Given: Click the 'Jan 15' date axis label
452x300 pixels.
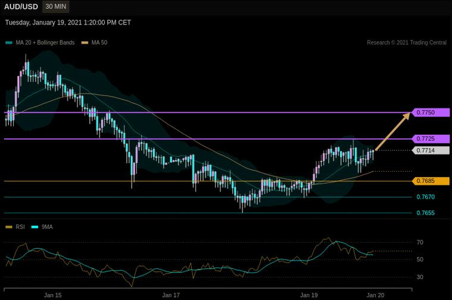Looking at the screenshot, I should tap(53, 295).
